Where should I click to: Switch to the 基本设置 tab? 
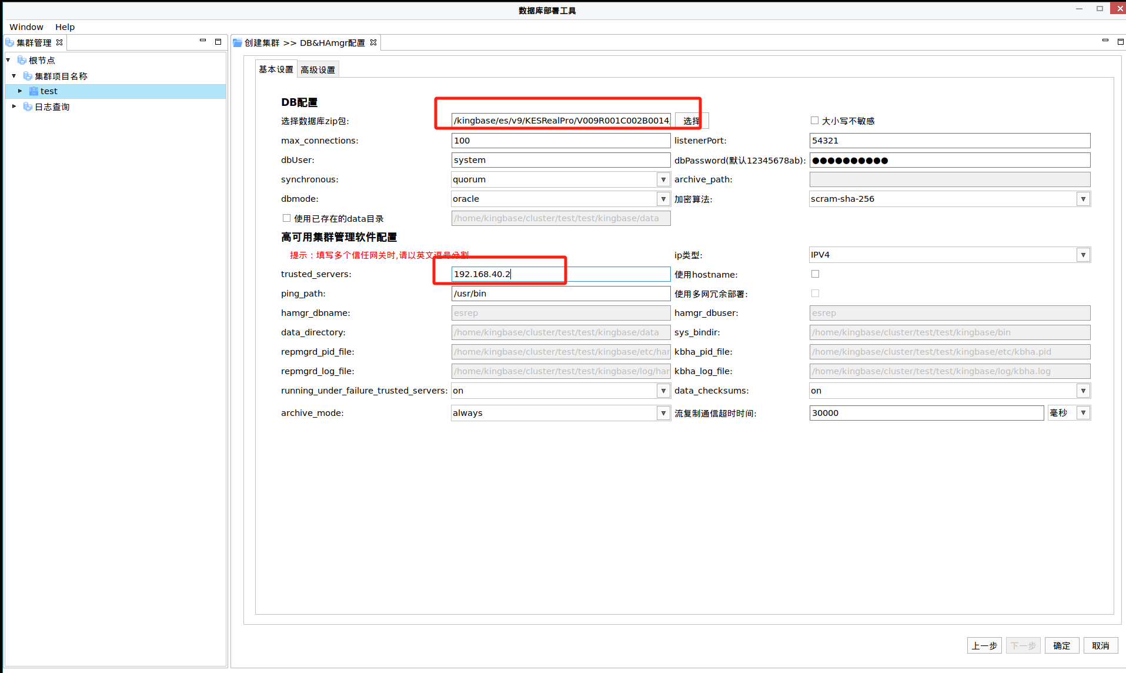click(x=276, y=69)
